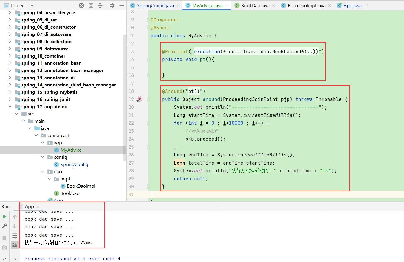Click the advice gutter icon on line 19
The image size is (404, 262).
point(139,99)
